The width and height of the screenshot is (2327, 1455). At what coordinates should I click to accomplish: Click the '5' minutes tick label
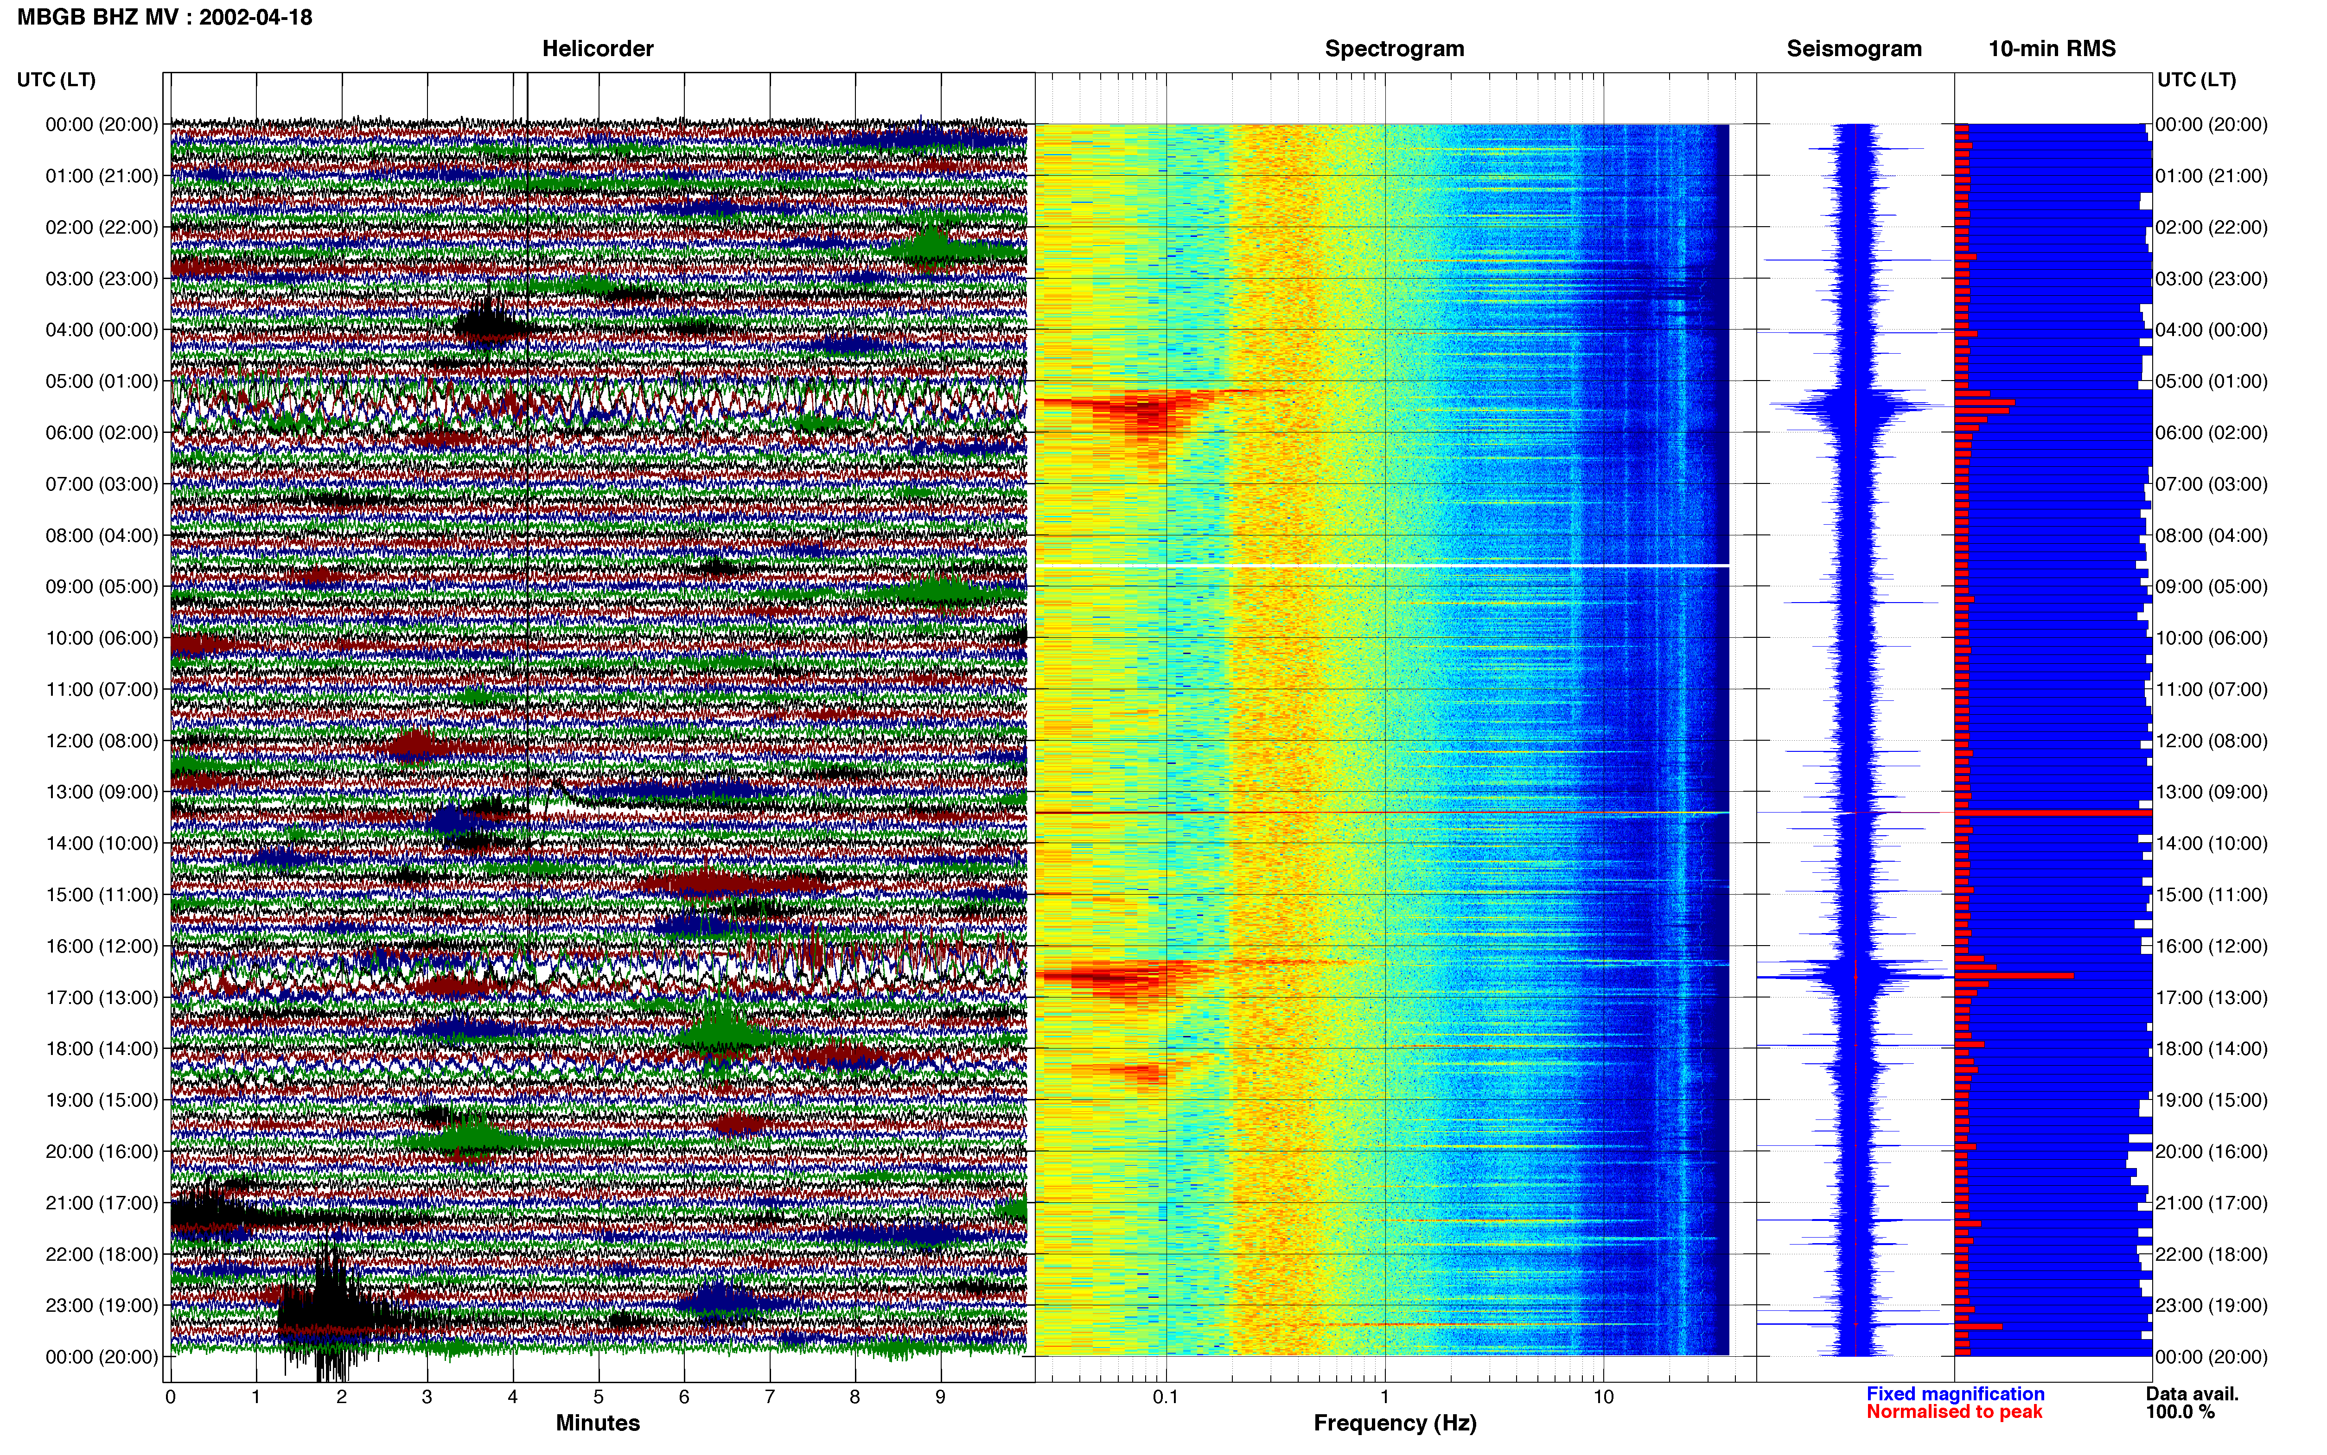click(x=599, y=1396)
